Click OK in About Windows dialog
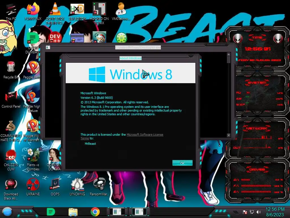Screen dimensions: 290x218 pos(182,163)
